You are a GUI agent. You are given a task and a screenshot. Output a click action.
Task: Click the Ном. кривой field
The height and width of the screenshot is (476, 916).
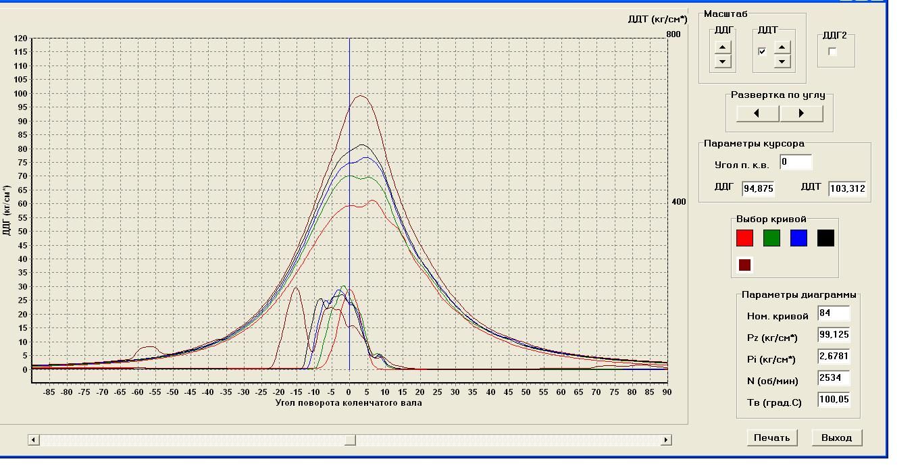(833, 313)
